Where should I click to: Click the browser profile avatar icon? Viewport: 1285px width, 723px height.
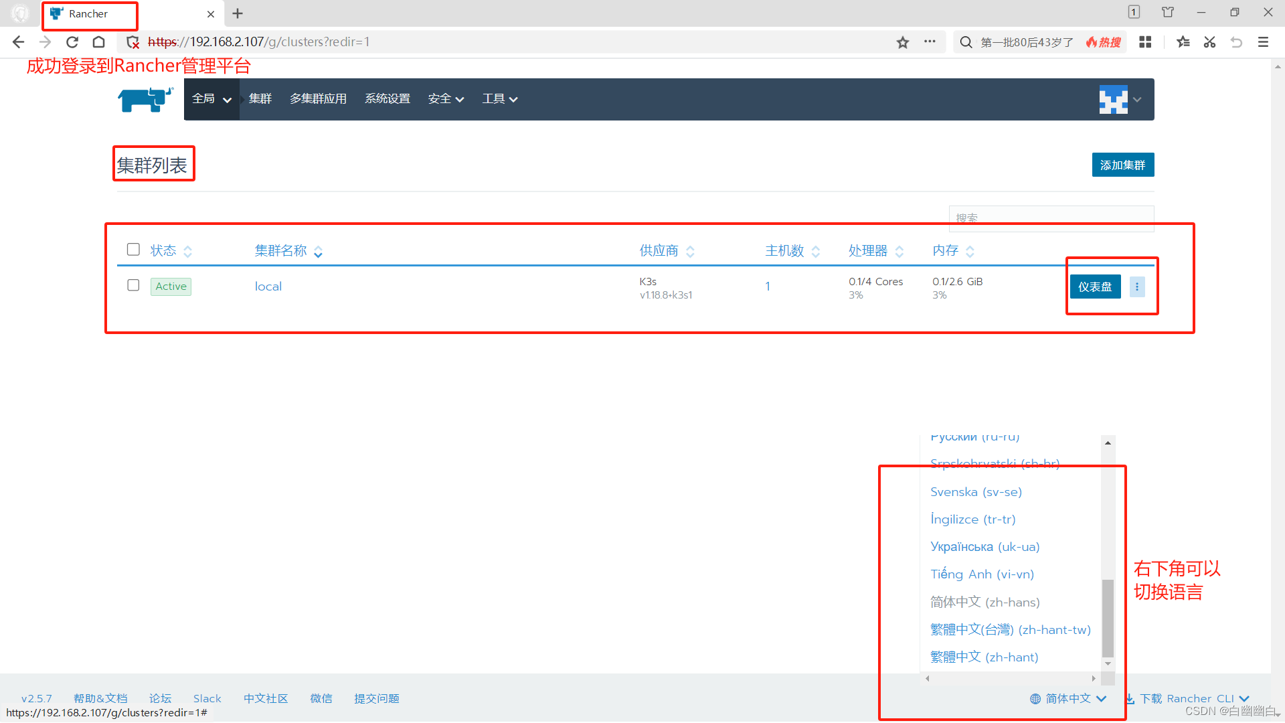20,13
